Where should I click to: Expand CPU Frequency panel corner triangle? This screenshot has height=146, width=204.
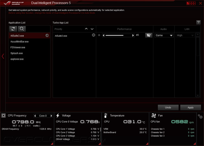(x=52, y=144)
